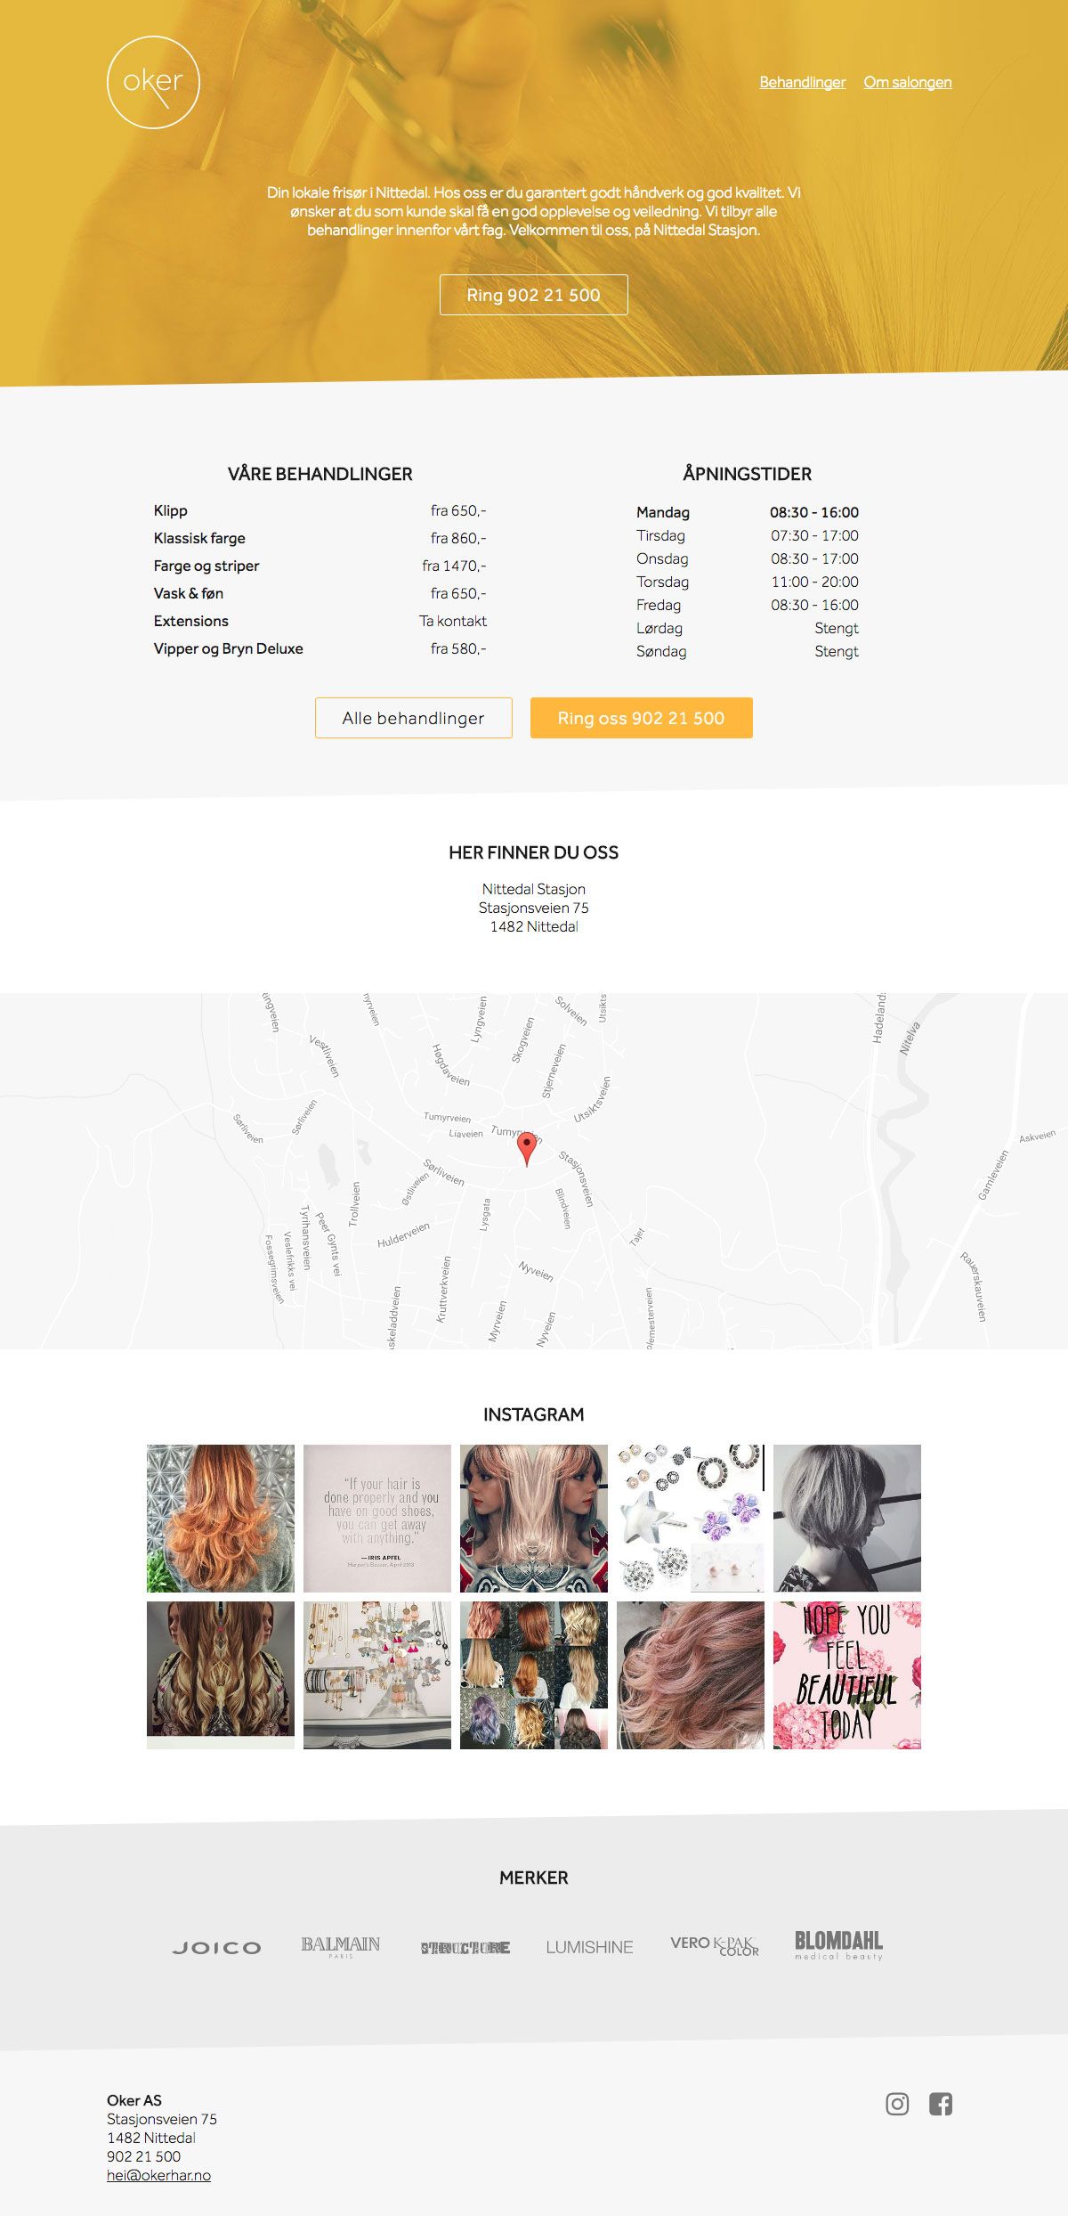Click the Lumishine brand logo

click(589, 1948)
